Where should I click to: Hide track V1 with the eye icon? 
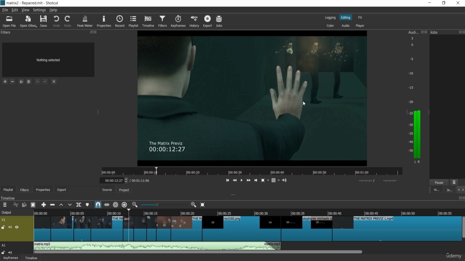pos(17,227)
